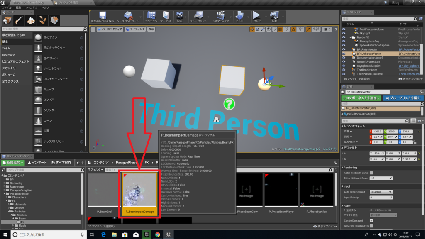Screen dimensions: 425x239
Task: Collapse the Transform section in Details
Action: [x=342, y=126]
